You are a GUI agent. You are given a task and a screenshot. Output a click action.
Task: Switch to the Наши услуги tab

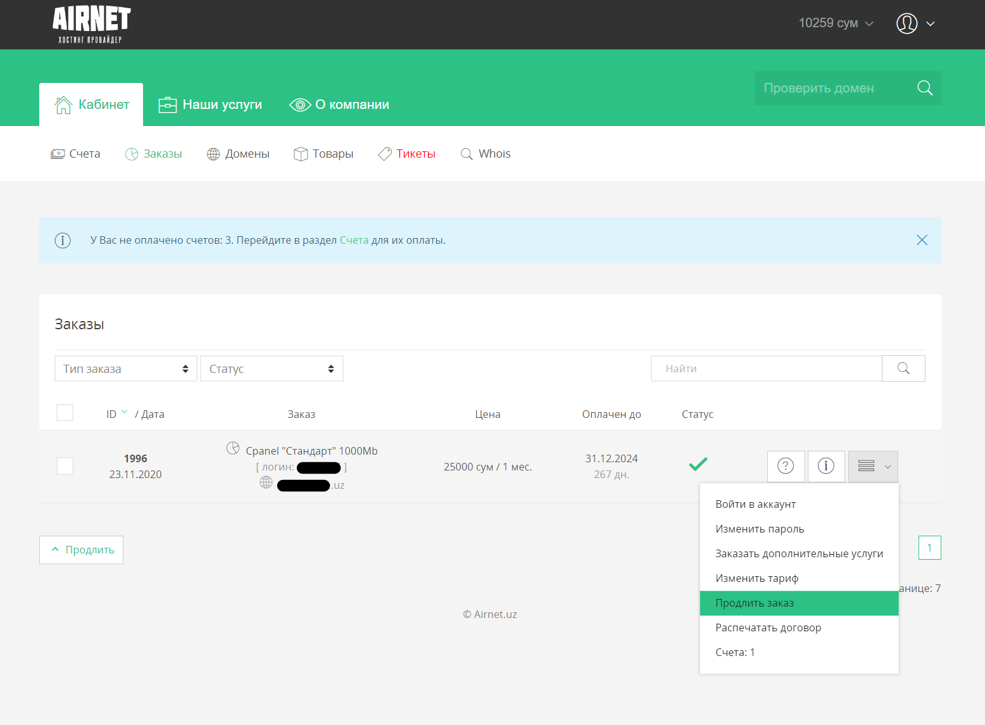tap(210, 104)
